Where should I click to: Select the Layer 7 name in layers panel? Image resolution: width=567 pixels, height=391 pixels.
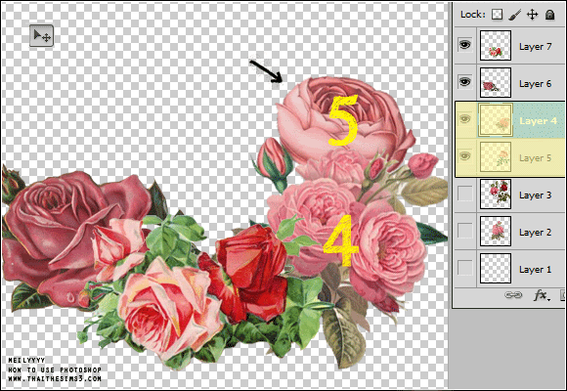click(x=535, y=47)
